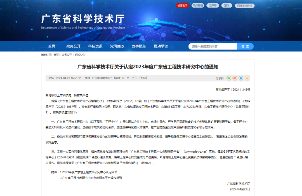Share the notice to Sina Weibo
This screenshot has width=302, height=196.
click(x=234, y=78)
